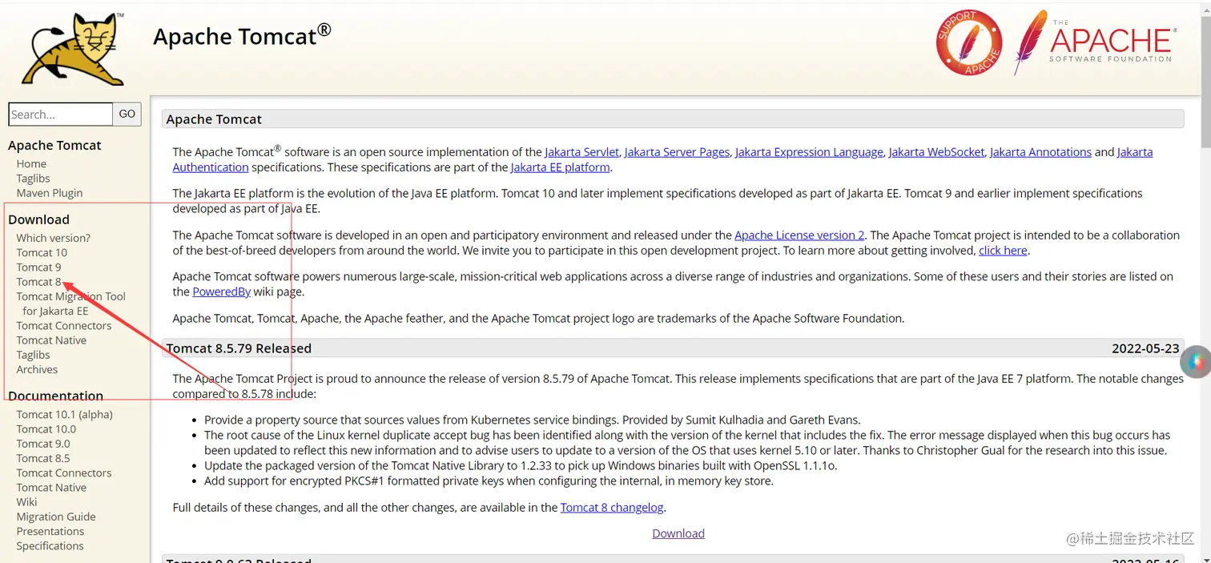Open the Migration Guide link
This screenshot has height=563, width=1211.
point(56,517)
